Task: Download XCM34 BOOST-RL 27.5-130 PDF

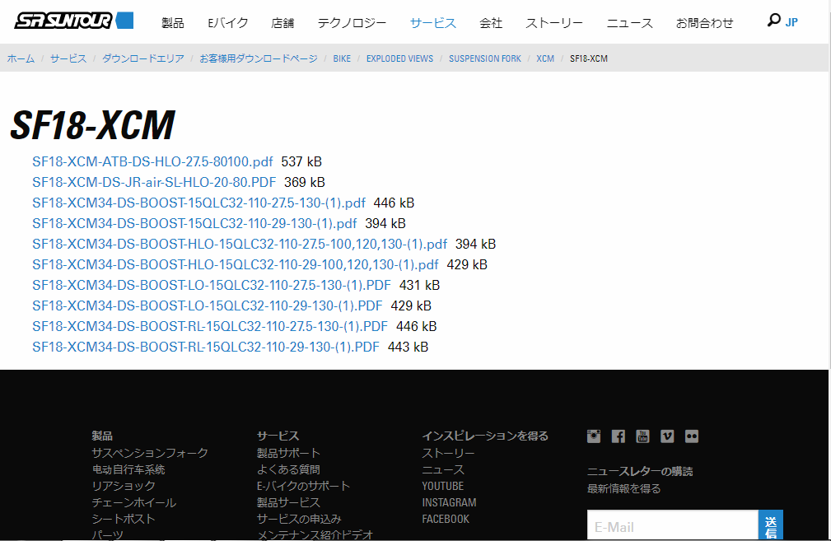Action: tap(210, 326)
